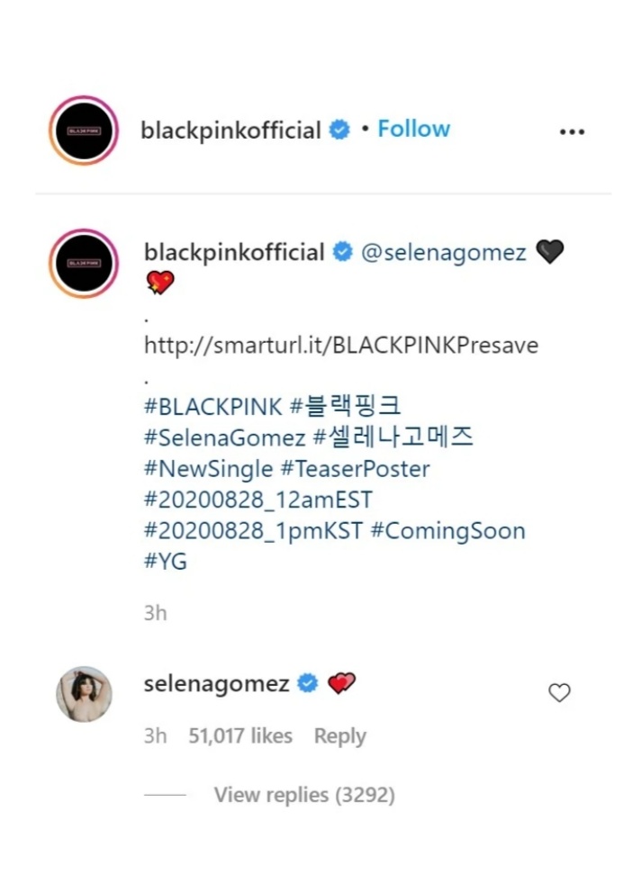This screenshot has height=884, width=632.
Task: Click the blackpinkofficial username in header
Action: [x=230, y=131]
